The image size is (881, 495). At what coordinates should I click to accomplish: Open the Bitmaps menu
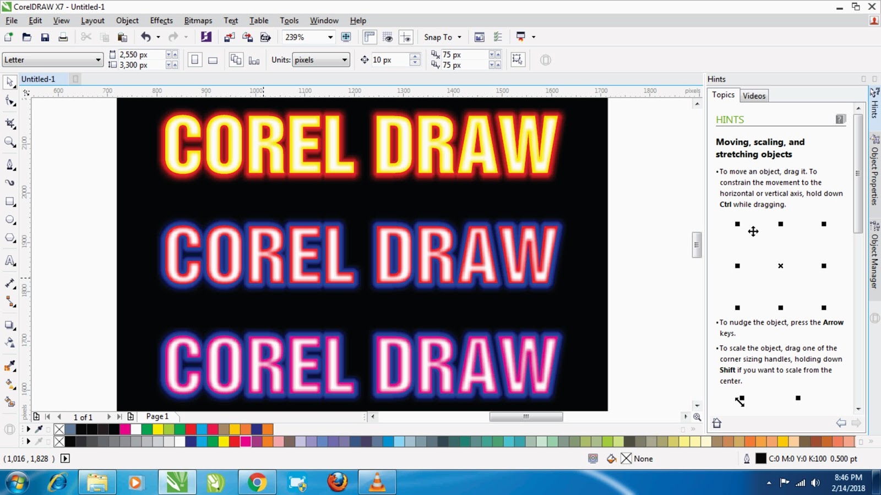(198, 20)
